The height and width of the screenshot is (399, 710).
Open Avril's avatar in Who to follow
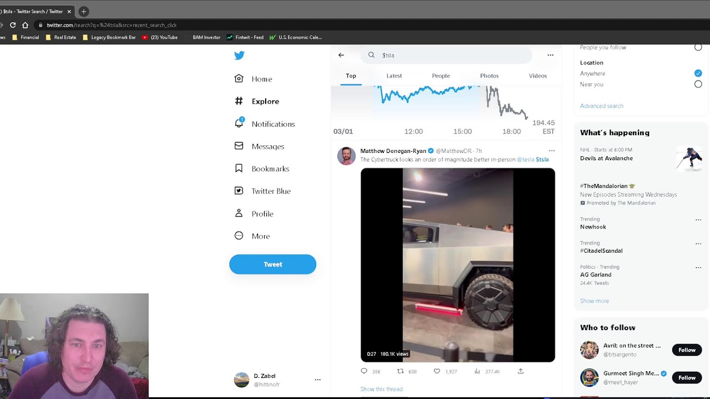tap(589, 350)
